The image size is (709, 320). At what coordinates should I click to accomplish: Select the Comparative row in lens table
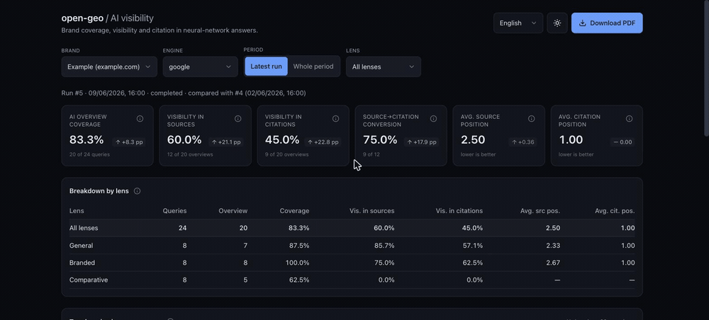coord(352,280)
